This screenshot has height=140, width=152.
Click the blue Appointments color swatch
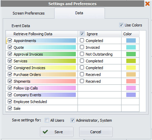click(131, 40)
